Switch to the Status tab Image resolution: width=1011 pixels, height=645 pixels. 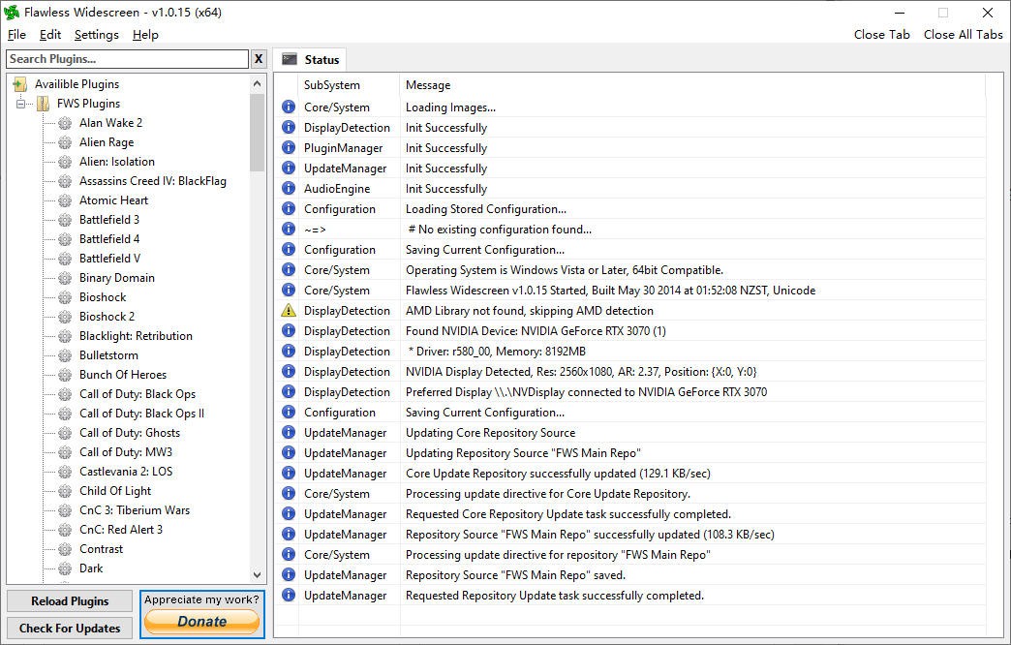point(310,59)
